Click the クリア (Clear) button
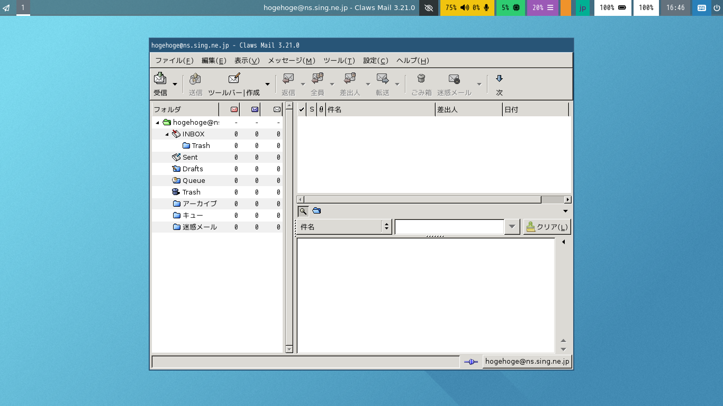 click(x=547, y=227)
